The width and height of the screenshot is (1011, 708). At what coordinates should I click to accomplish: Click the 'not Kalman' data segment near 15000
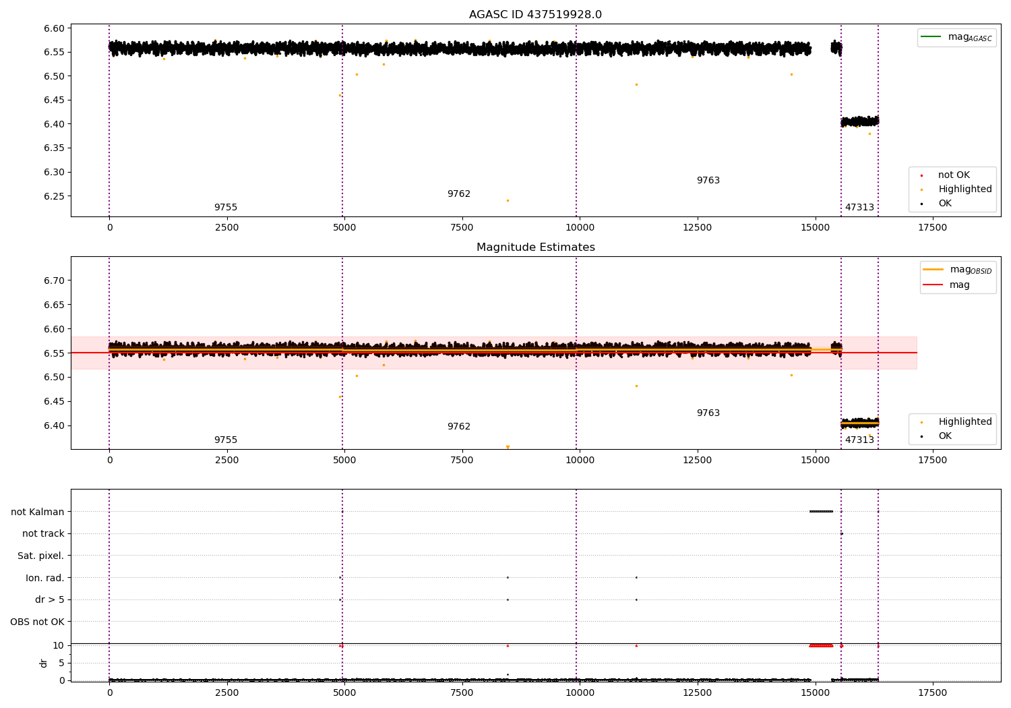821,511
